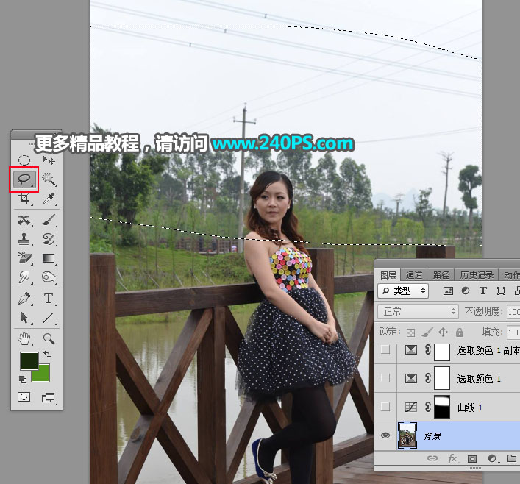Select the Zoom tool
The image size is (520, 484).
(49, 338)
